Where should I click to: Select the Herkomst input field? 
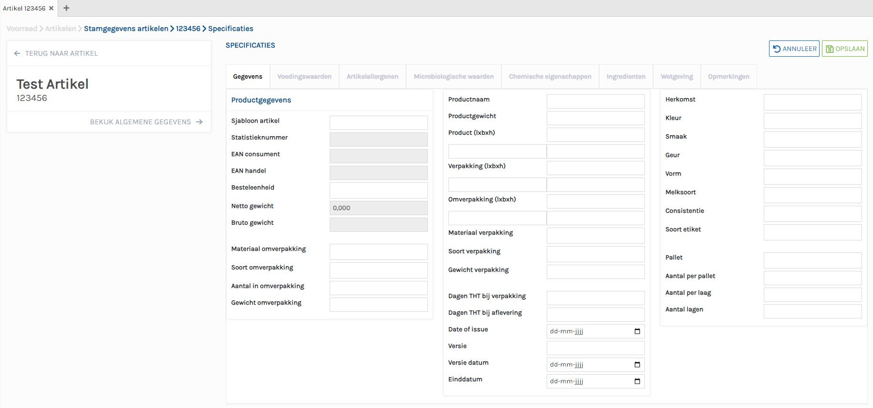click(812, 102)
